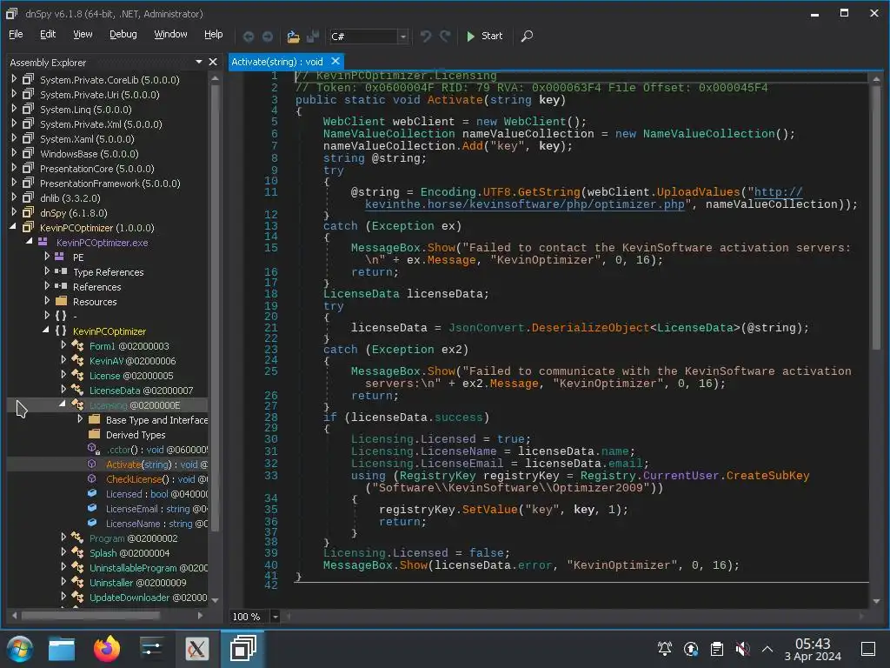Select the References node
This screenshot has height=668, width=890.
coord(96,287)
